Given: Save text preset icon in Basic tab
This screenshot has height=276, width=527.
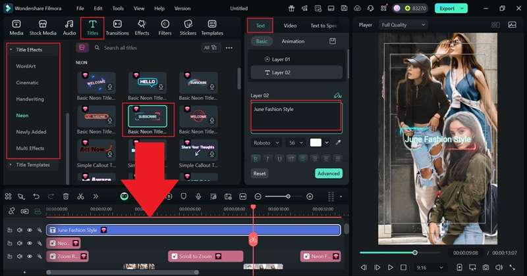Looking at the screenshot, I should [333, 41].
